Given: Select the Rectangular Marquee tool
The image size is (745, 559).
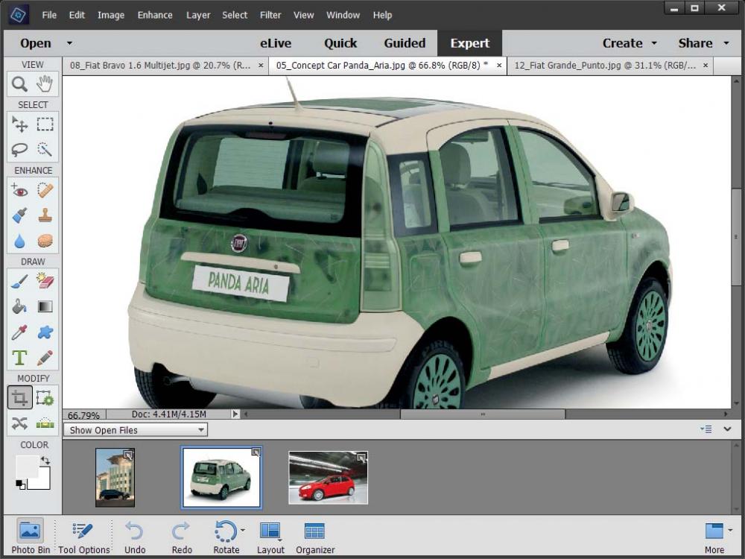Looking at the screenshot, I should click(45, 124).
